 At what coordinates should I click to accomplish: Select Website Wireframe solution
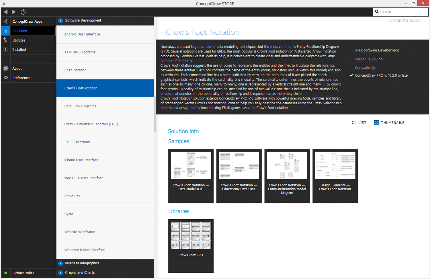pyautogui.click(x=105, y=232)
